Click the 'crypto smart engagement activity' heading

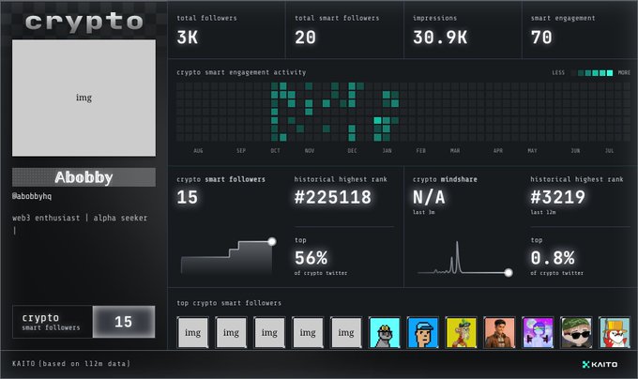(x=241, y=72)
